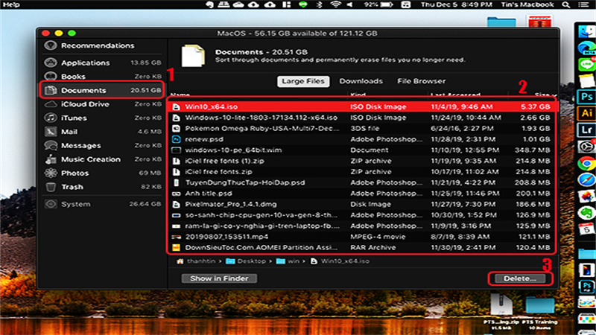The height and width of the screenshot is (335, 596).
Task: Select Pokemon Omega Ruby file row
Action: point(361,128)
